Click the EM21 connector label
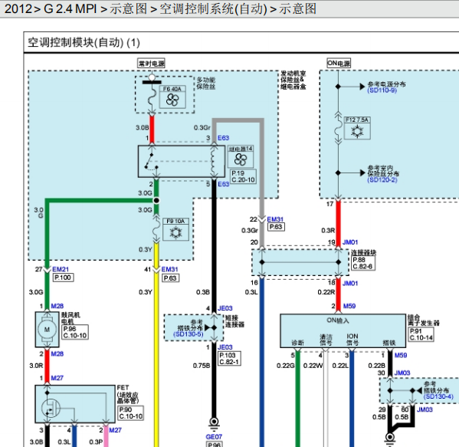The height and width of the screenshot is (447, 459). click(x=61, y=269)
